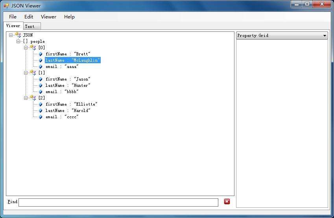Select the [2] node label
Screen dimensions: 334x218
[42, 98]
